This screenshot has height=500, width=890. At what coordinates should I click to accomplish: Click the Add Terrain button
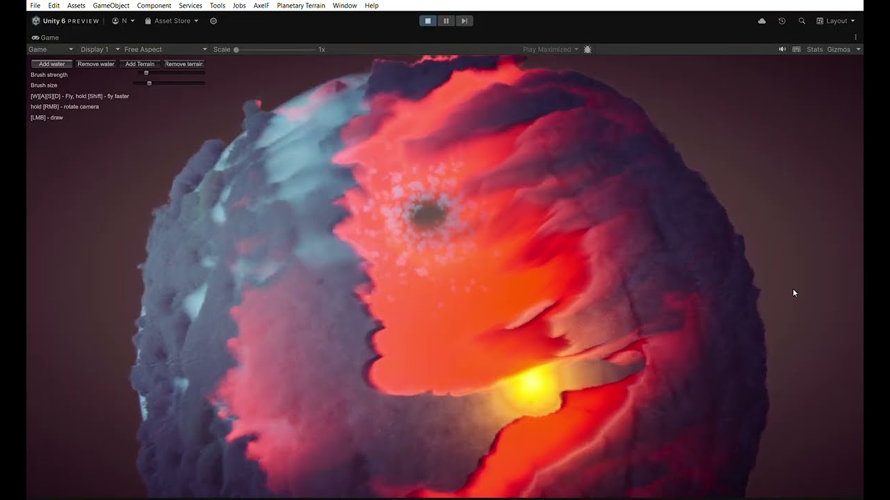pos(140,64)
